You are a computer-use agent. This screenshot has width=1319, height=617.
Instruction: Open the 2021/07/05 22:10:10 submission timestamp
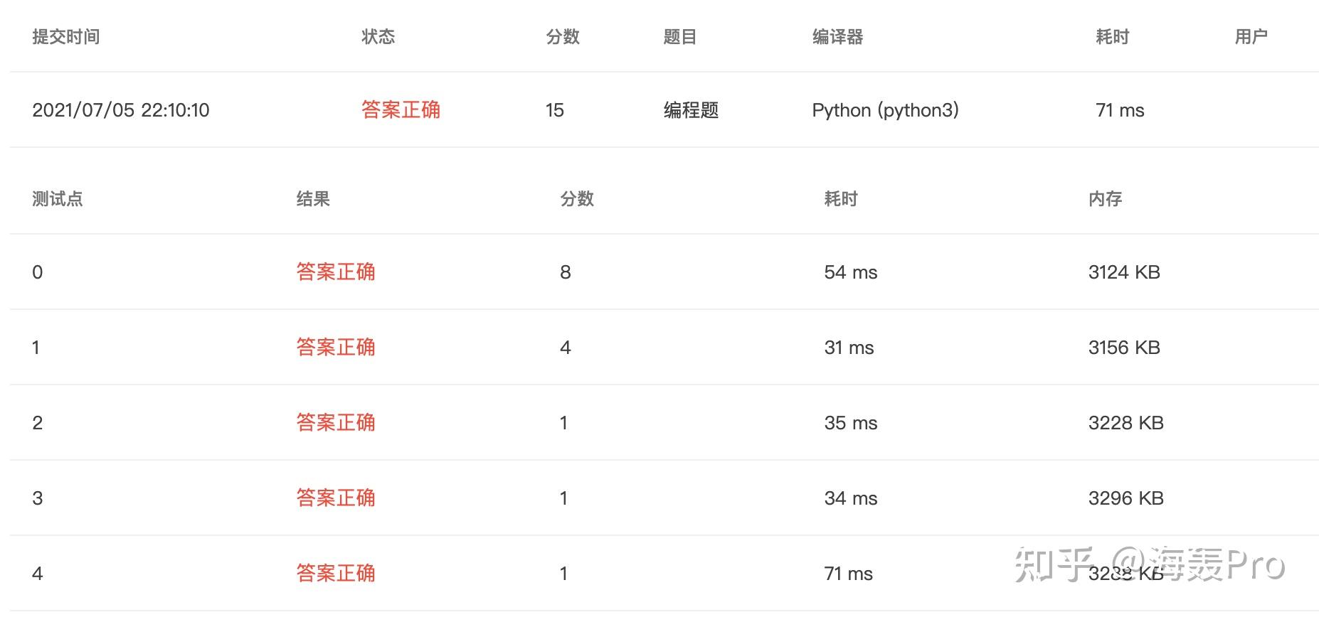tap(121, 110)
